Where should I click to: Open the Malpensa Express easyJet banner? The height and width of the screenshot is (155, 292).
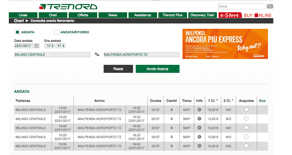click(225, 44)
